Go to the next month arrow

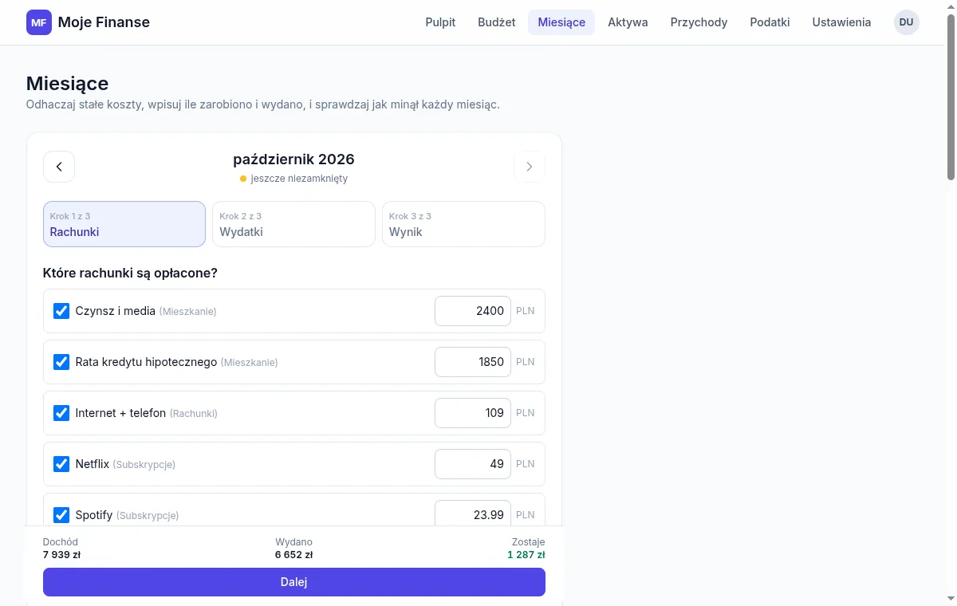click(x=530, y=167)
